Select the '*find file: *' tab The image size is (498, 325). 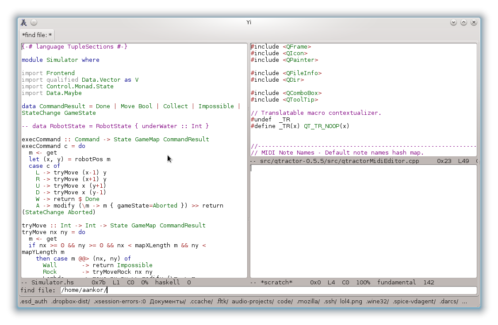(37, 35)
